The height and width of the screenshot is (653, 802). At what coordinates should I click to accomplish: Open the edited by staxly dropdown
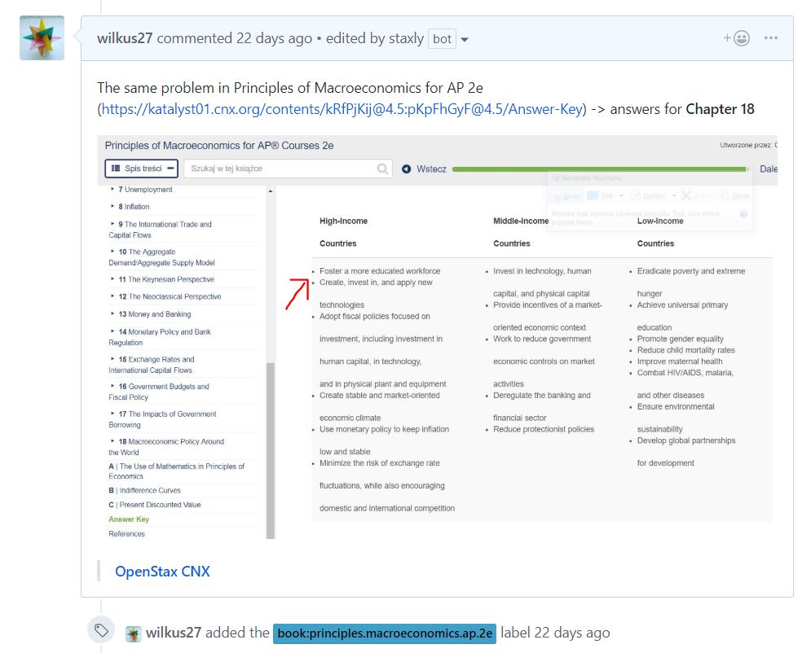coord(463,38)
